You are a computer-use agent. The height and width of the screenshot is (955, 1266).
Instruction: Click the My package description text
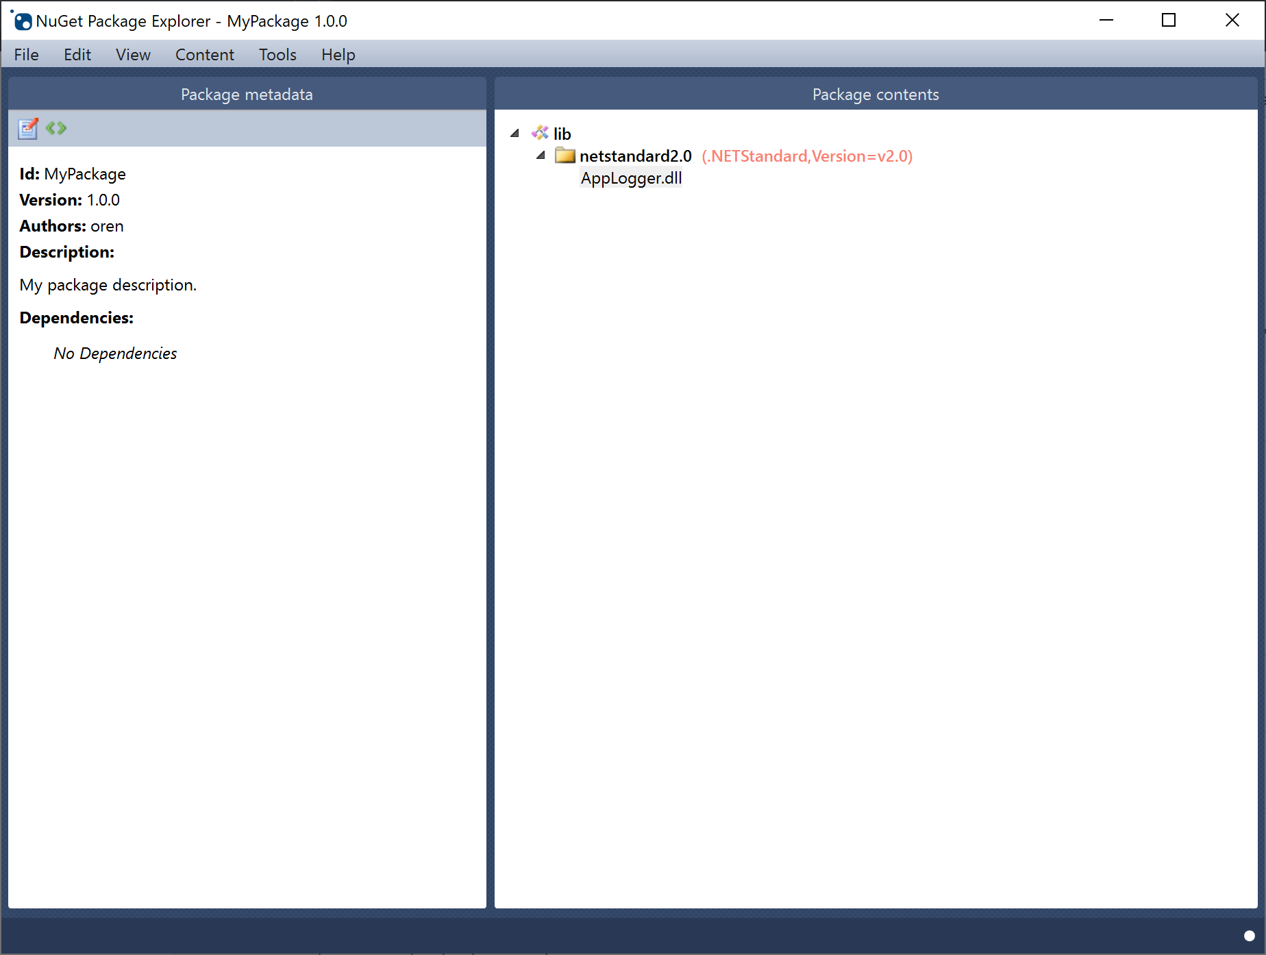point(108,285)
